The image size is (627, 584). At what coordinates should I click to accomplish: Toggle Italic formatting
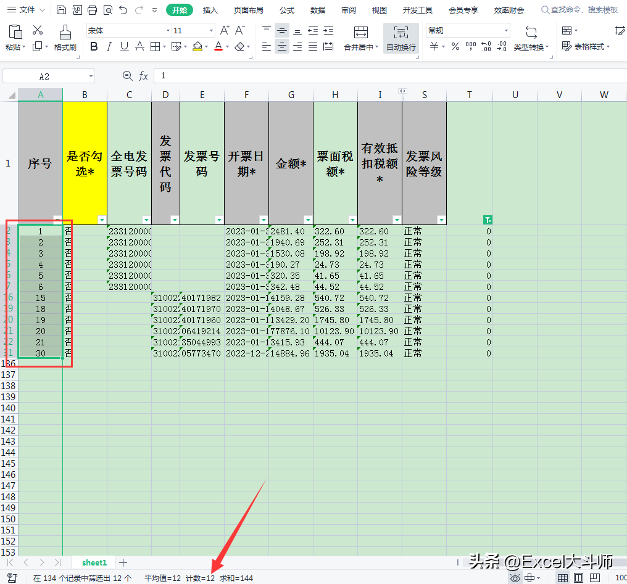(x=109, y=47)
